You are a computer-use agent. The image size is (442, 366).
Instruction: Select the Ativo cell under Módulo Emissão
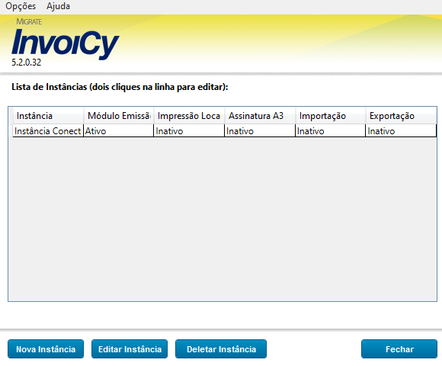point(119,131)
